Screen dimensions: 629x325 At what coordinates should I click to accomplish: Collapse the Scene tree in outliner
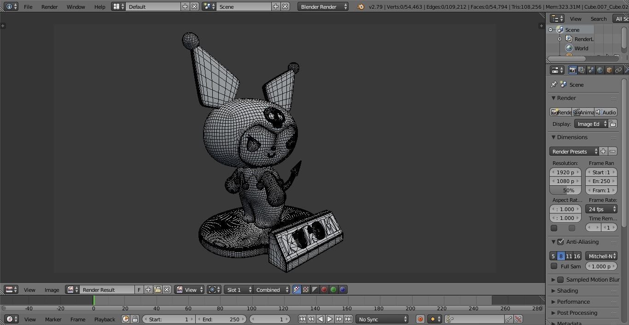[550, 30]
